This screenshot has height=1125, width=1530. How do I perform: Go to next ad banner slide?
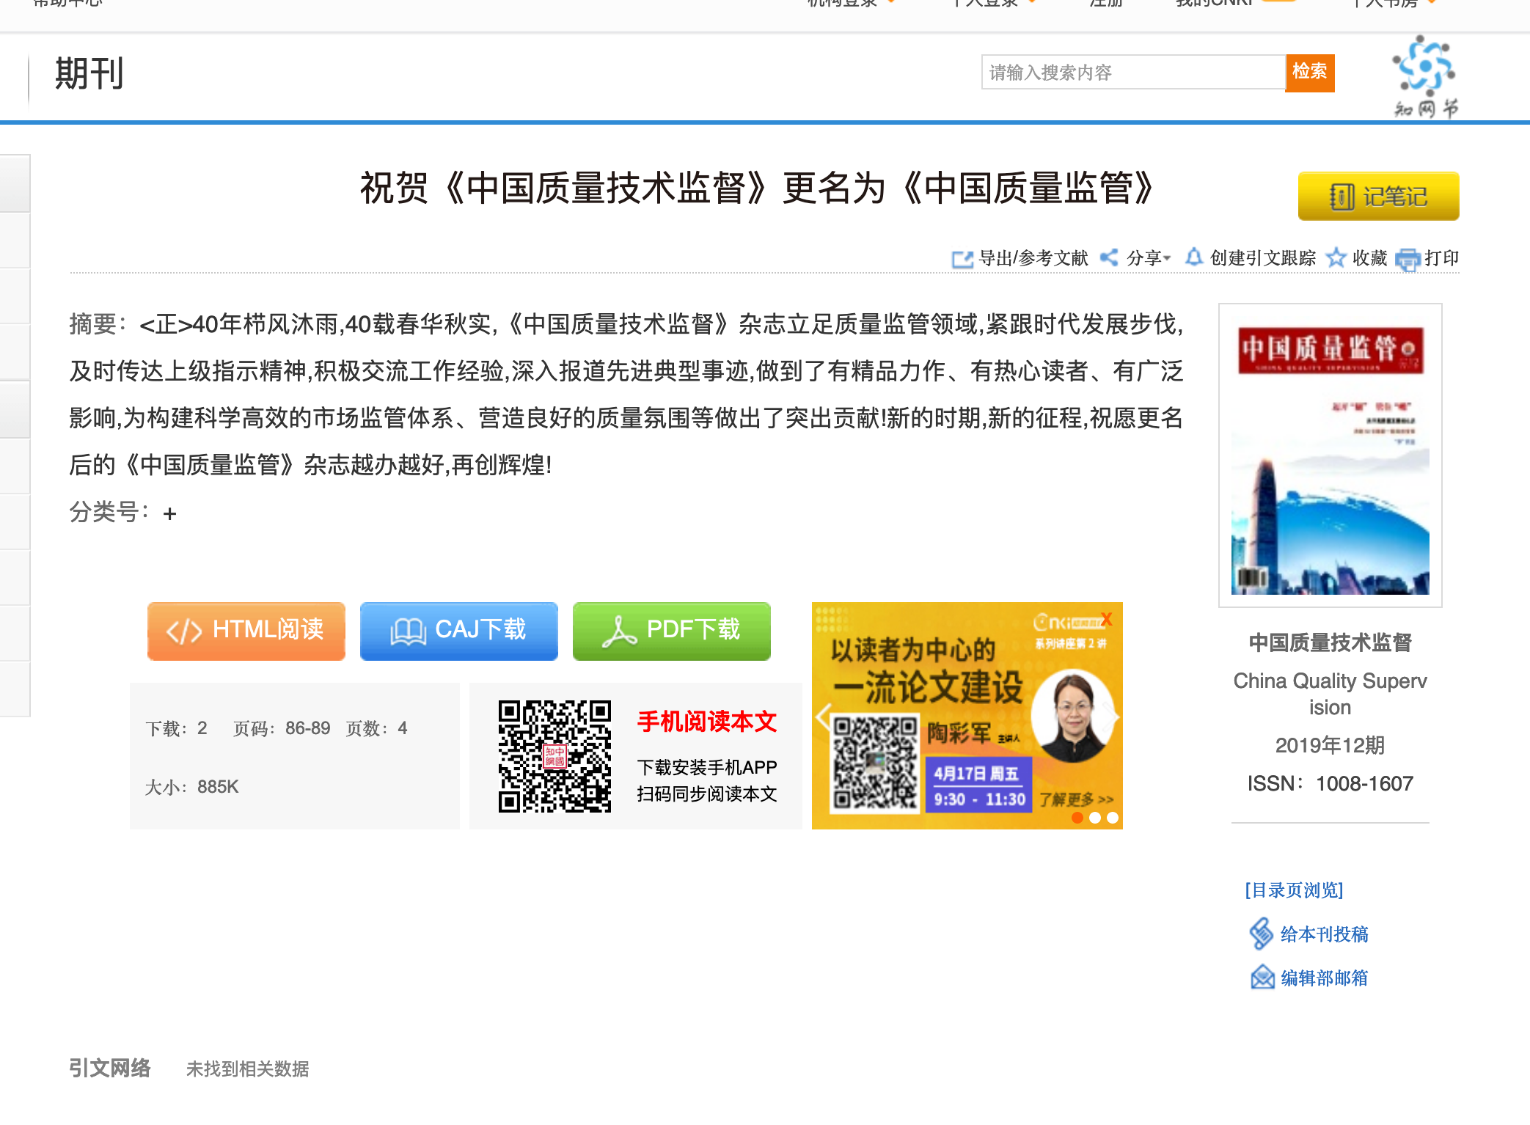coord(1112,717)
